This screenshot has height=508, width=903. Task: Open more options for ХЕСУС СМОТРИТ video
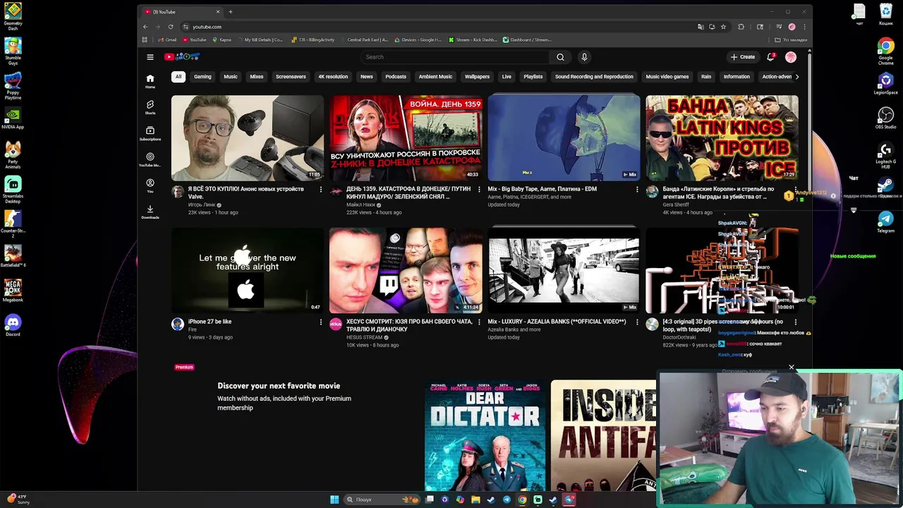pos(479,322)
